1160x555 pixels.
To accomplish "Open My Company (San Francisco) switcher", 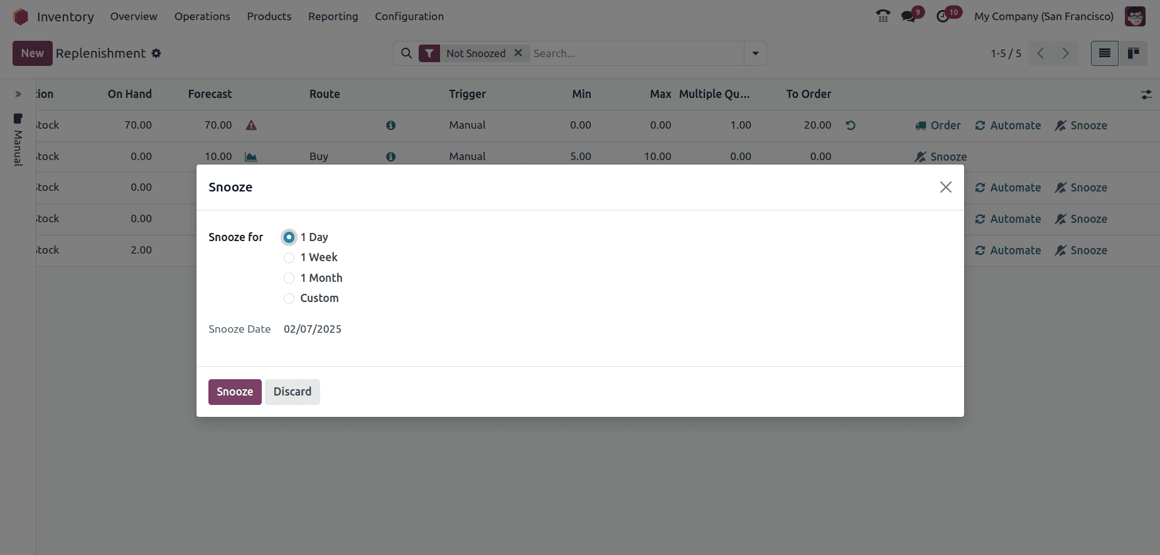I will point(1044,16).
